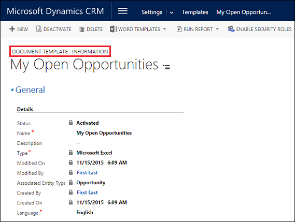The image size is (295, 222).
Task: Click the Delete trash can icon
Action: click(x=82, y=29)
